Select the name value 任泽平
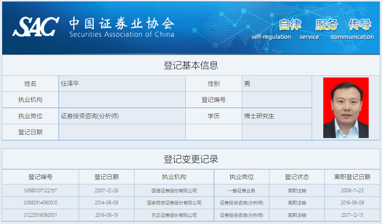 pos(70,84)
